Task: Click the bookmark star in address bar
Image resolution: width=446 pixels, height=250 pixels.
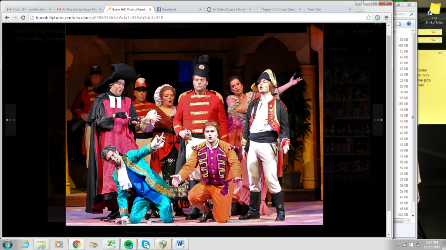Action: pos(369,18)
